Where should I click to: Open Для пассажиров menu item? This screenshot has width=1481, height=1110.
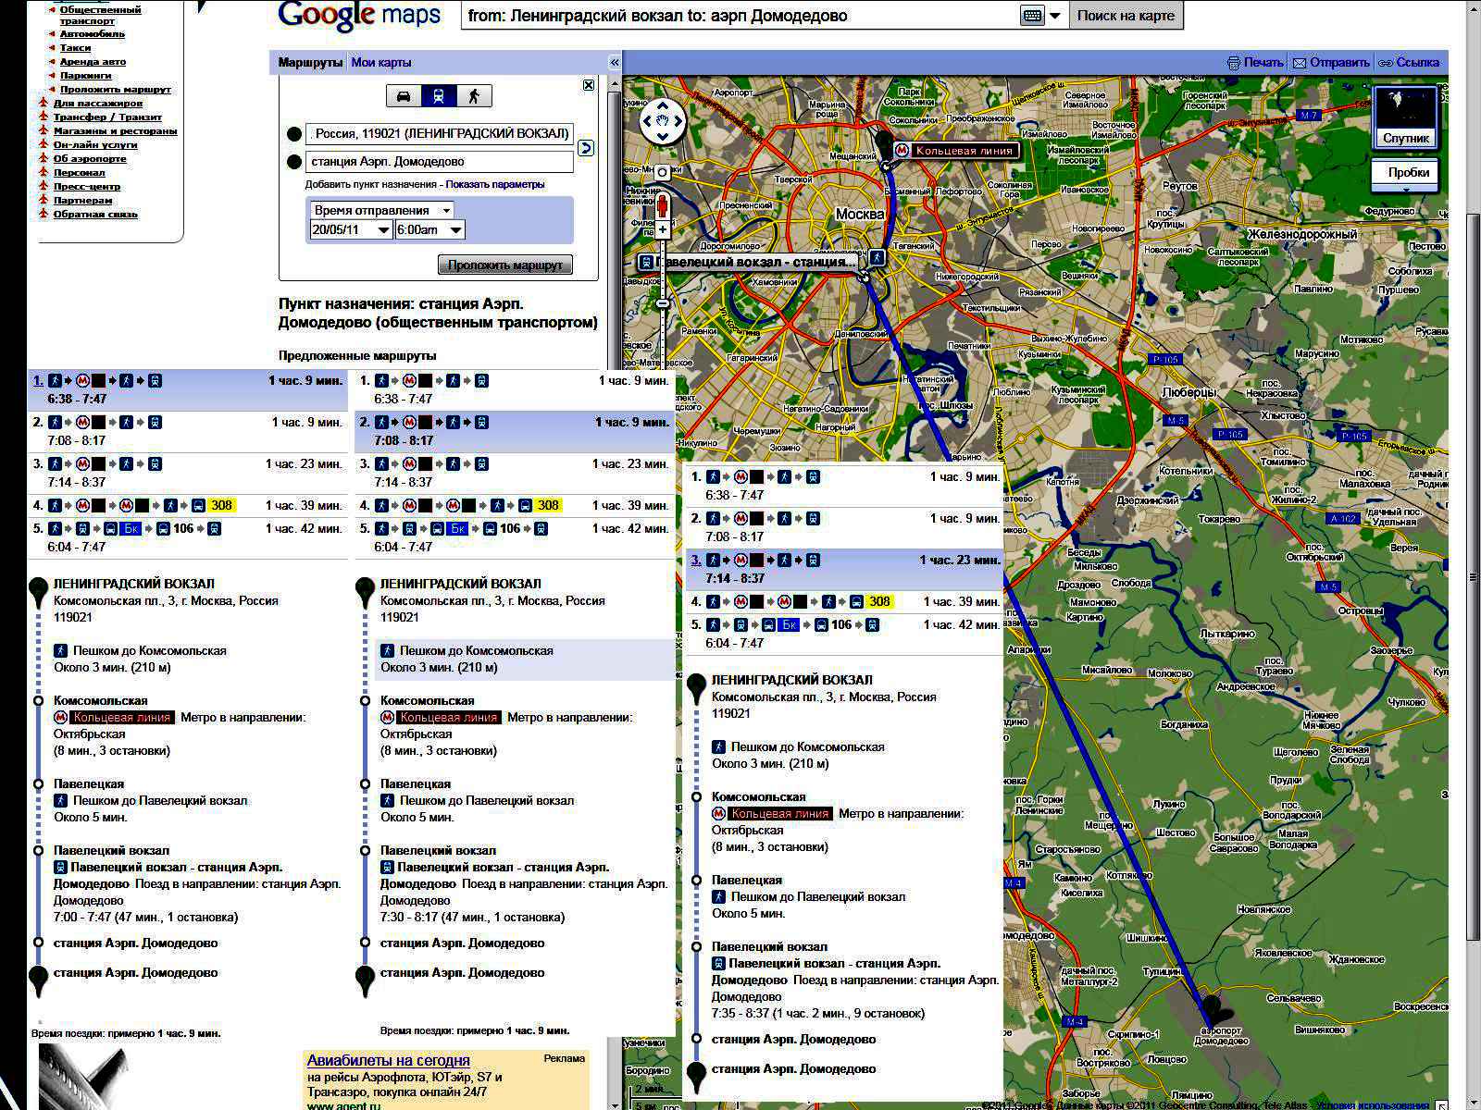tap(97, 104)
